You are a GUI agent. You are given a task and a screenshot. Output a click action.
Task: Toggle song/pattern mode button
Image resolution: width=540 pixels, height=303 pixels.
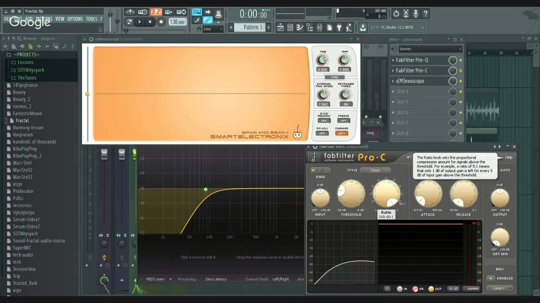pos(130,22)
